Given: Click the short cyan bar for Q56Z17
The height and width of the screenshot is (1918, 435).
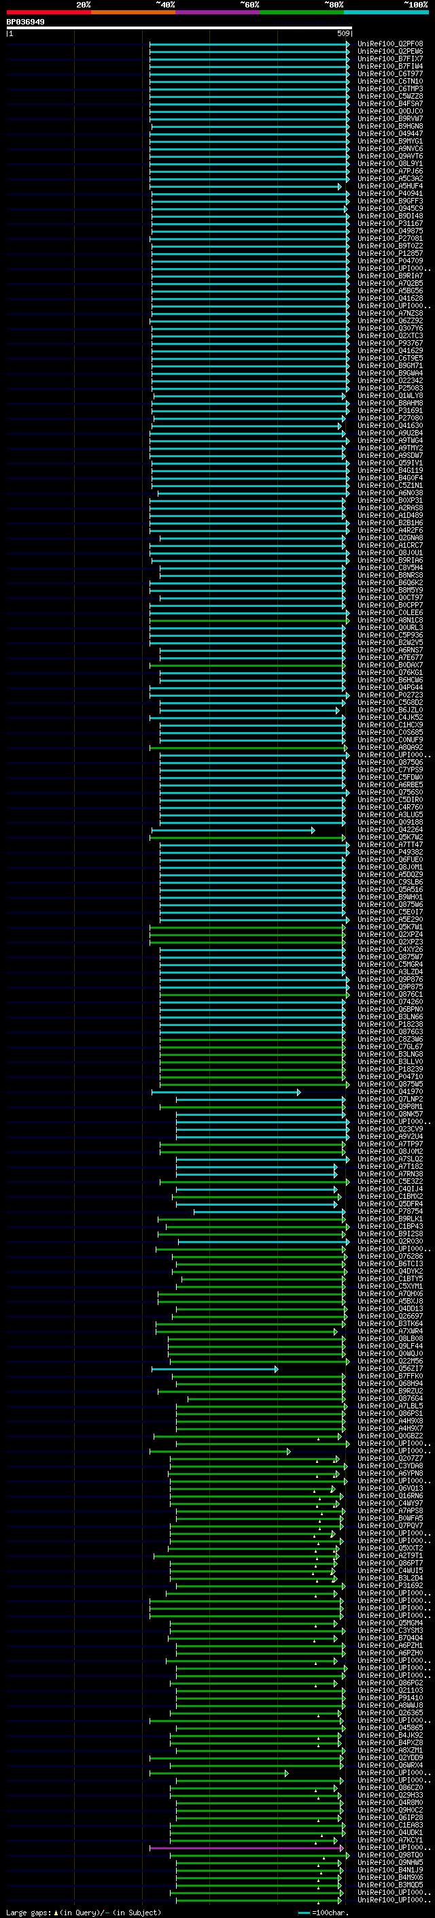Looking at the screenshot, I should pyautogui.click(x=214, y=1368).
